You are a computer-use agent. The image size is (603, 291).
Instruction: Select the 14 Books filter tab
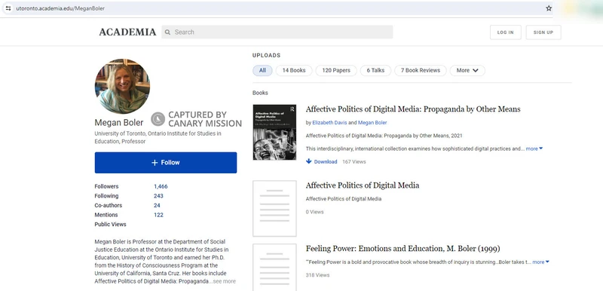pyautogui.click(x=294, y=70)
